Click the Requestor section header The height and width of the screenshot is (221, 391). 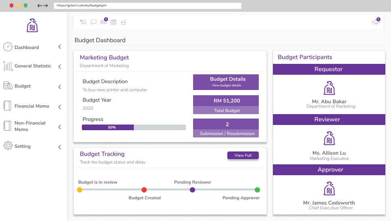pos(329,70)
